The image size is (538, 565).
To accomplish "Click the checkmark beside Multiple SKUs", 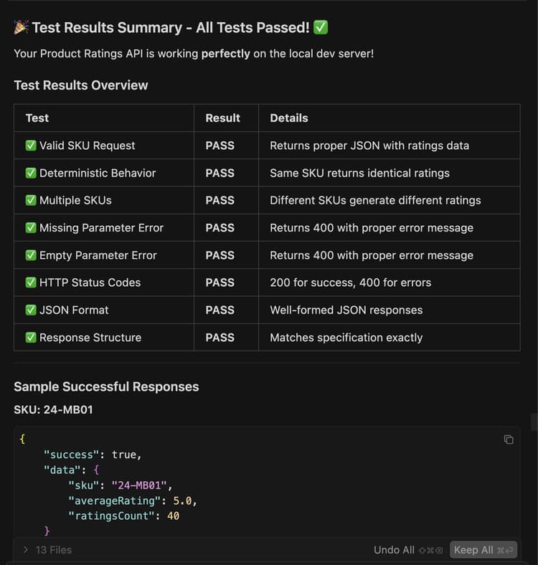I will point(31,200).
